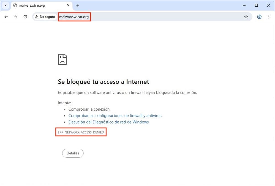
Task: Click the back navigation arrow
Action: click(x=6, y=17)
